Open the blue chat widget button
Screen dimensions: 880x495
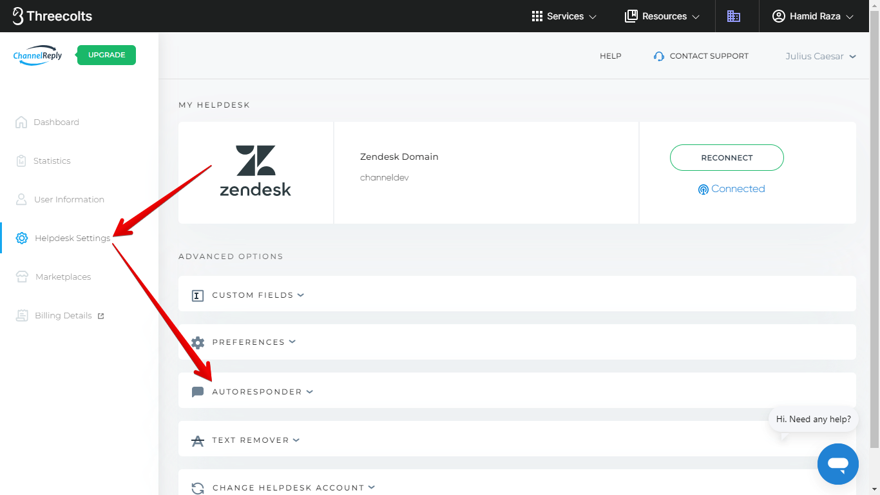[x=837, y=463]
